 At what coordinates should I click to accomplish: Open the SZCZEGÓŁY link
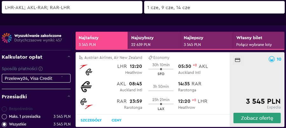tap(91, 120)
